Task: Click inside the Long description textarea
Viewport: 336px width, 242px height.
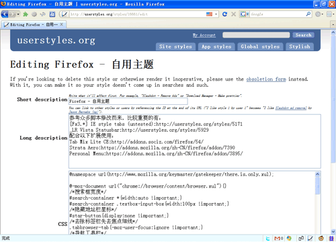Action: click(x=195, y=141)
